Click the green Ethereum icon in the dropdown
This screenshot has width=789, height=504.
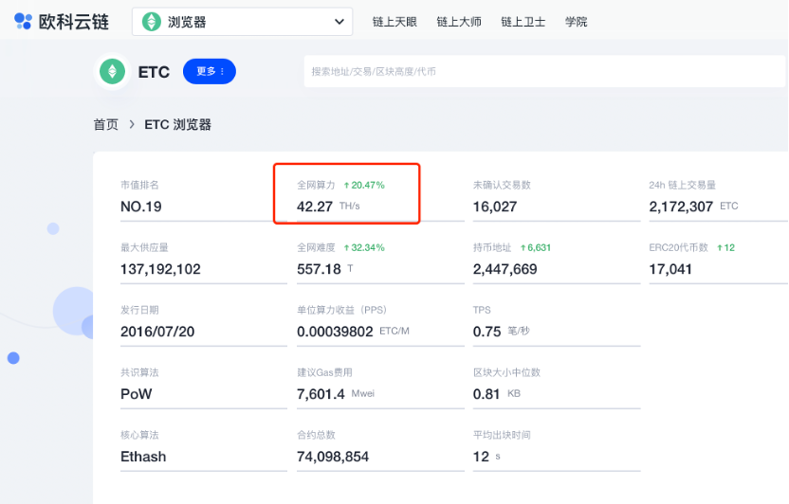click(x=152, y=22)
